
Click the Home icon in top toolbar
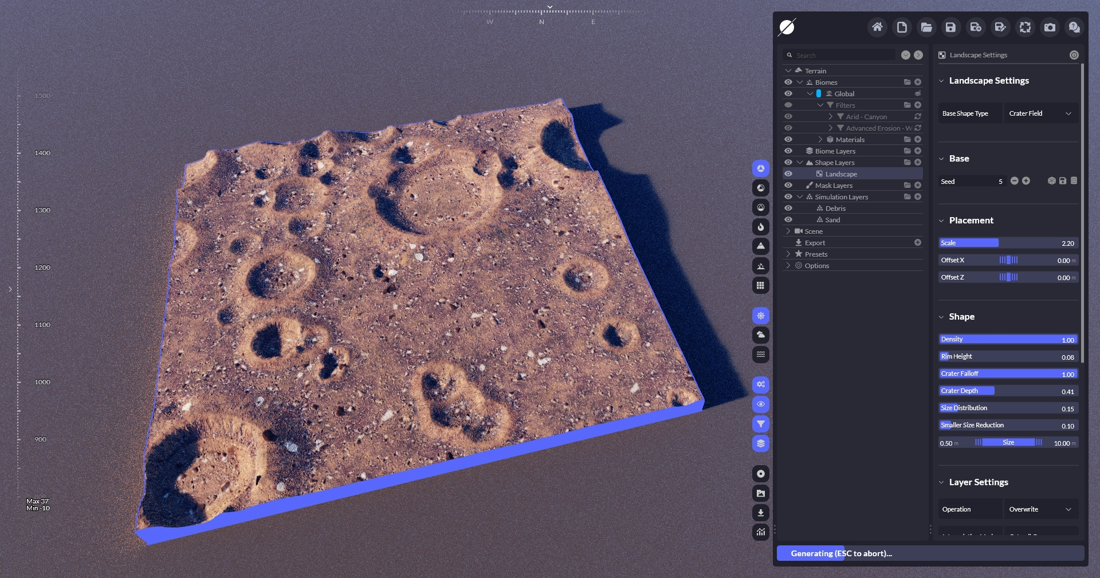click(x=877, y=27)
